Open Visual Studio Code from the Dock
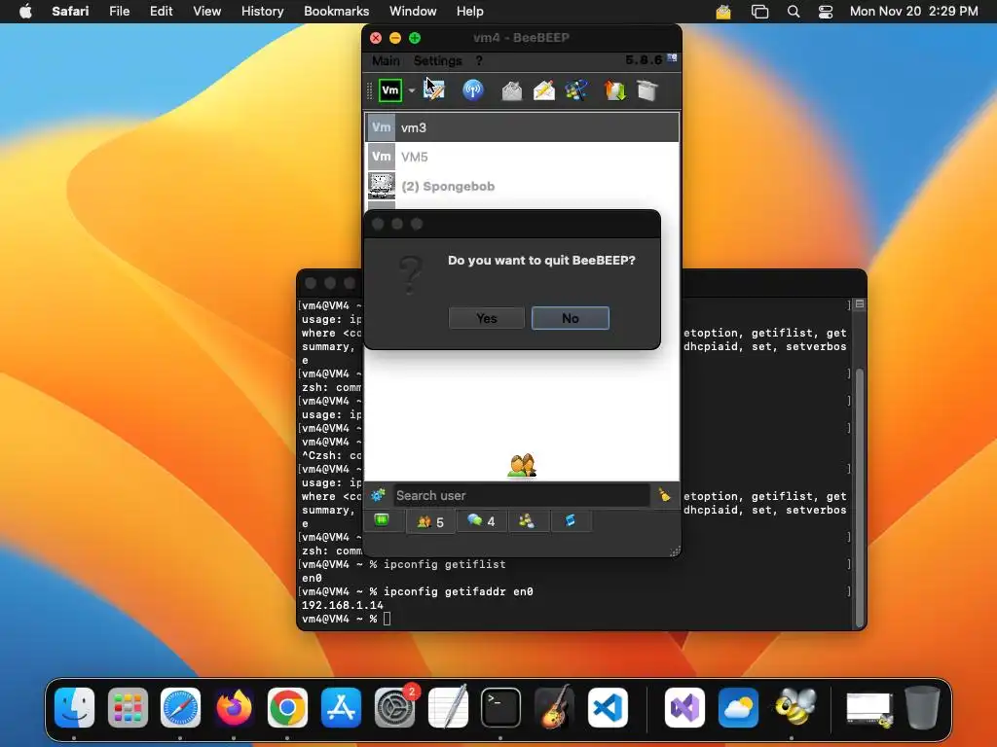The image size is (997, 747). click(608, 707)
